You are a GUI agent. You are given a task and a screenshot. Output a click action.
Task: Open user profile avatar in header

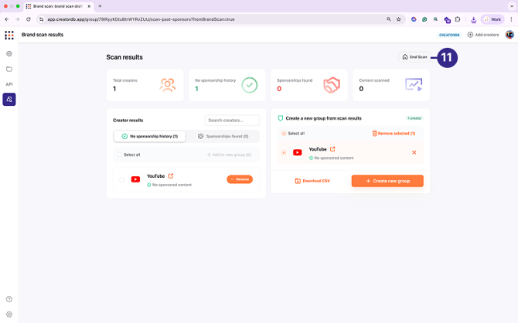pos(509,35)
